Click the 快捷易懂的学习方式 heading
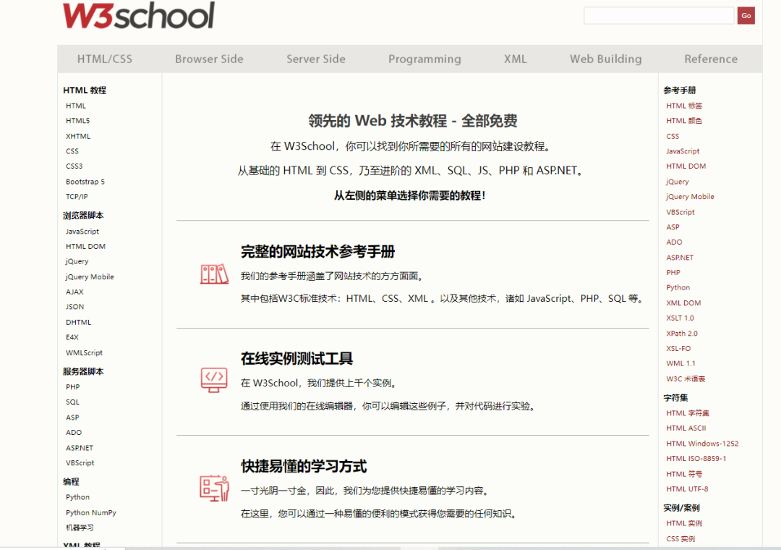The image size is (781, 550). click(x=304, y=466)
